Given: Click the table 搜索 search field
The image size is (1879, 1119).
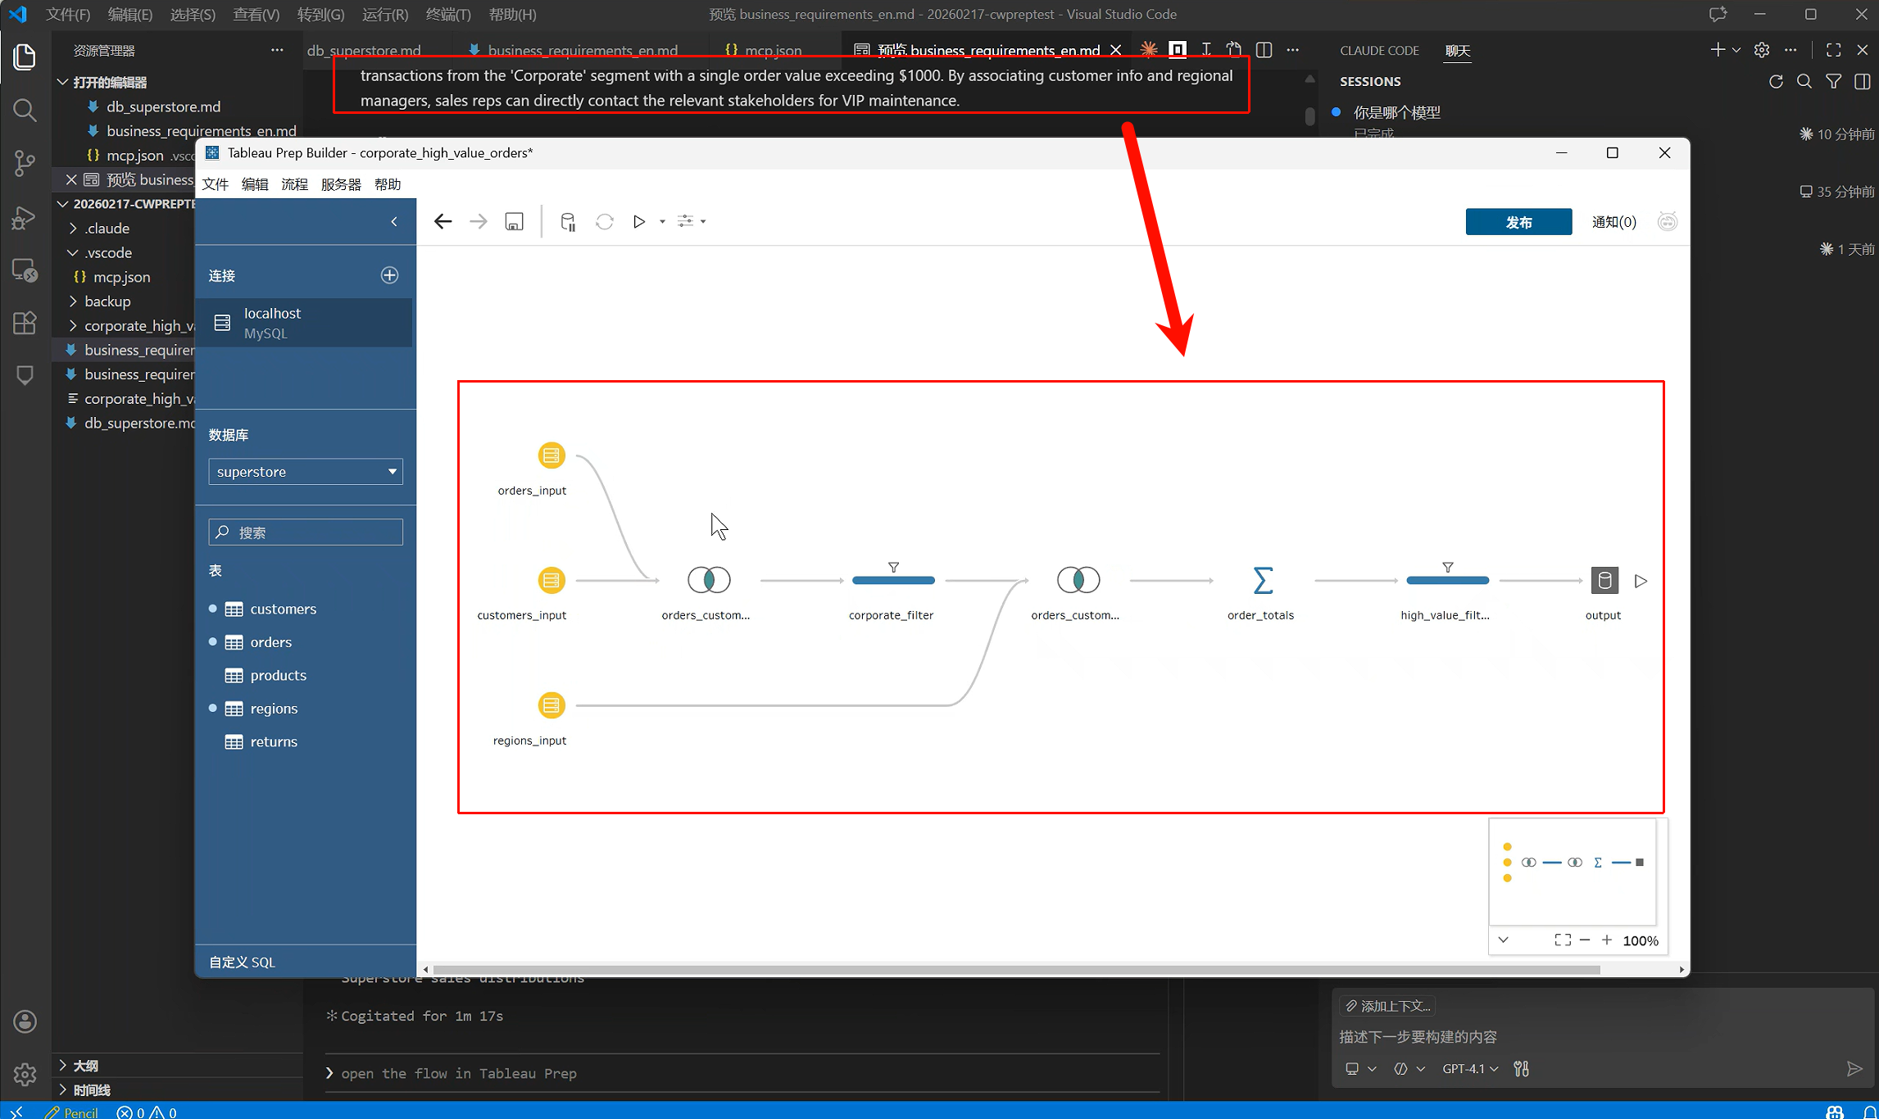Looking at the screenshot, I should 306,532.
